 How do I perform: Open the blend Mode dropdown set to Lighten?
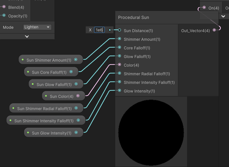click(37, 27)
